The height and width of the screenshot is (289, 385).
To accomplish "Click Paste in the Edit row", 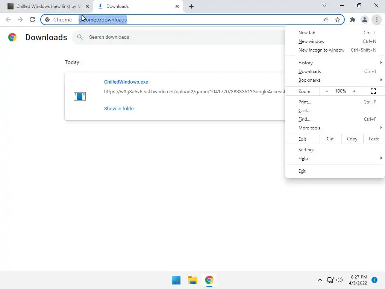I will click(374, 139).
